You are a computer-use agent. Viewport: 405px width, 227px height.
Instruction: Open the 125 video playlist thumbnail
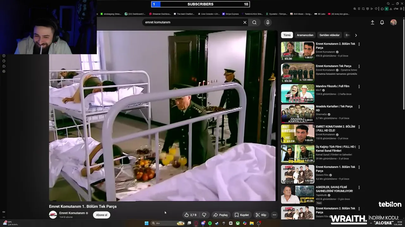pos(298,73)
